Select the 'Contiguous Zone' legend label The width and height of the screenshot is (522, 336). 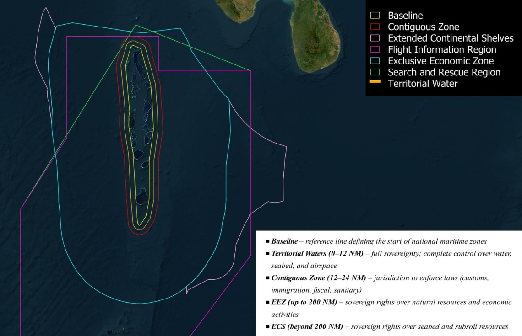[x=423, y=27]
